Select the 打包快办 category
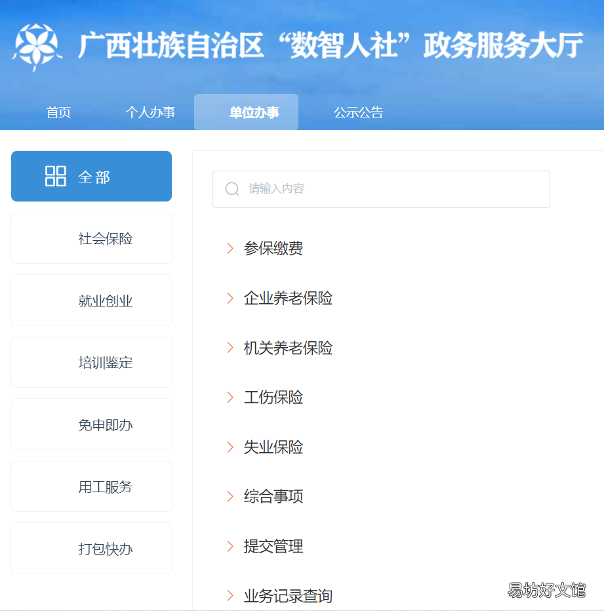 92,549
